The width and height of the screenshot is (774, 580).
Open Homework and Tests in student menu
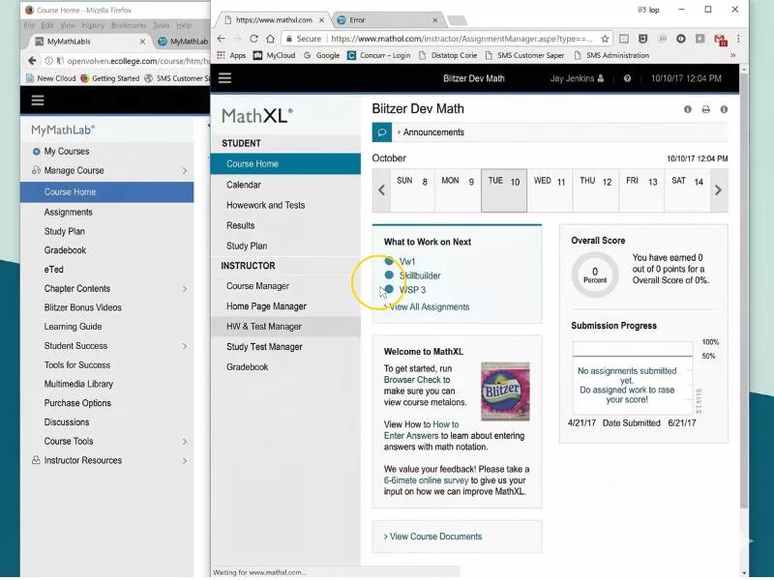pyautogui.click(x=285, y=205)
